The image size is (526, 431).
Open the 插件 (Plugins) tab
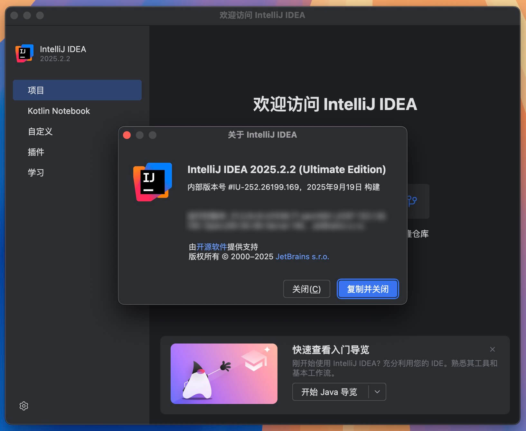36,152
